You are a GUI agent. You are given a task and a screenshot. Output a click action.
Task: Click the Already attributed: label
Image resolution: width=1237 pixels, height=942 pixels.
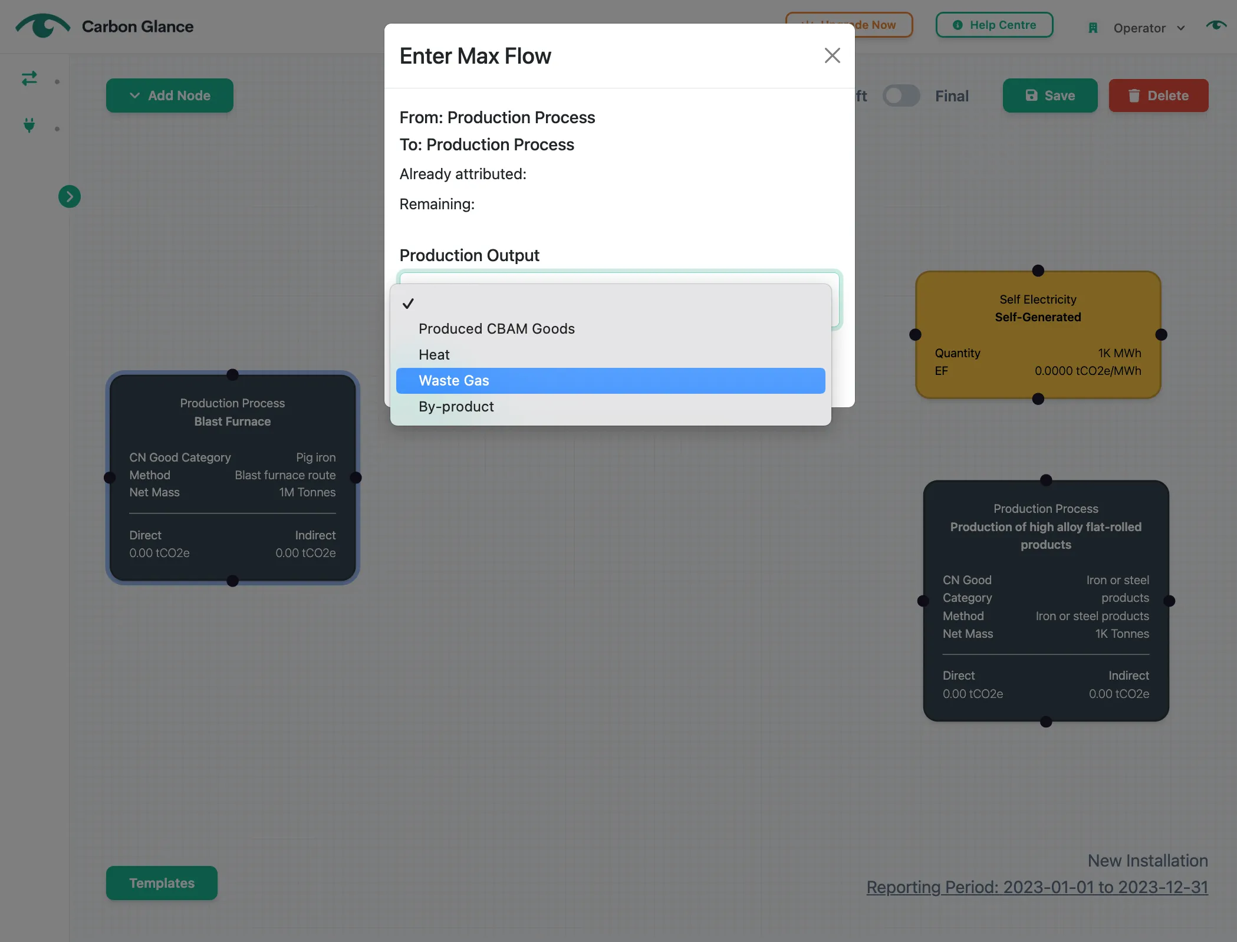tap(463, 174)
